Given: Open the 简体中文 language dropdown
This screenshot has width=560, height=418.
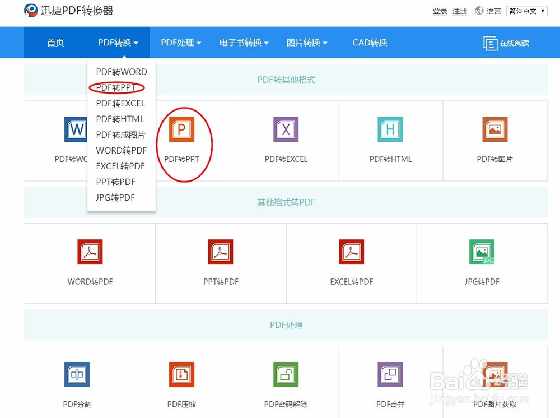Looking at the screenshot, I should 527,11.
